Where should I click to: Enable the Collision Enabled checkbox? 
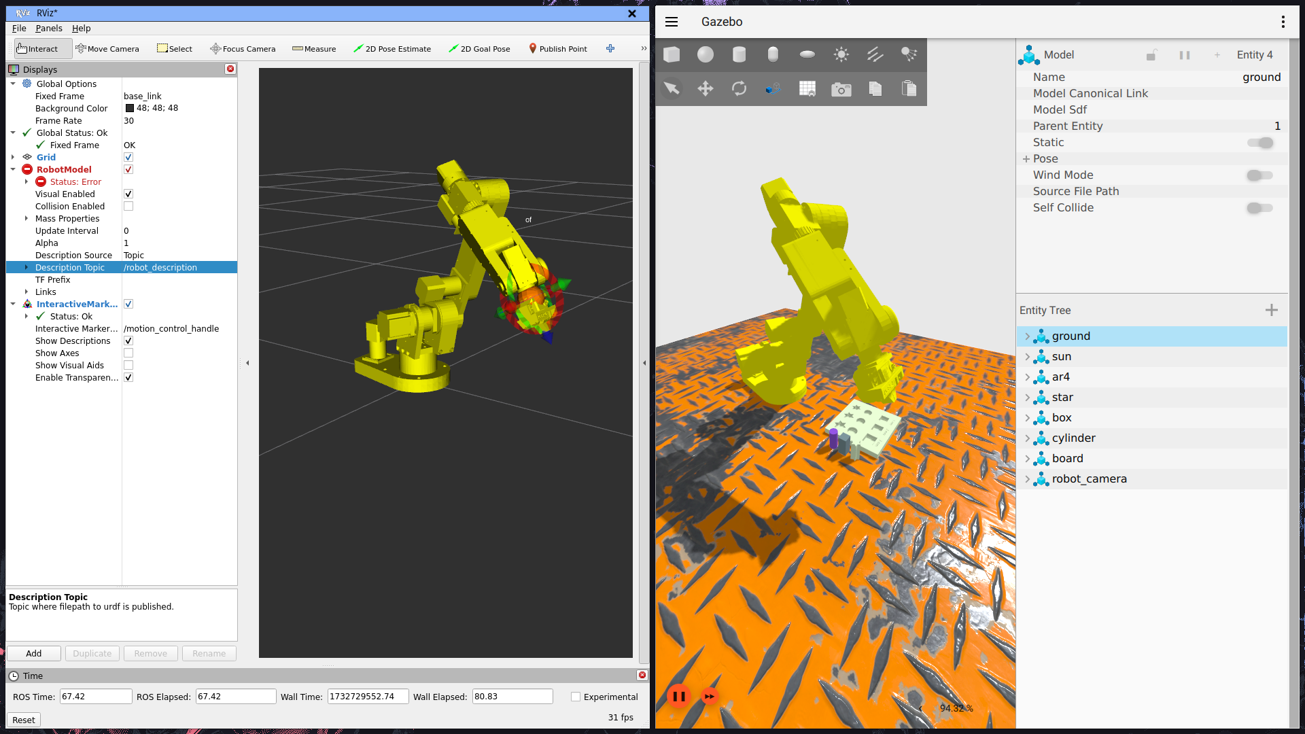(x=128, y=206)
